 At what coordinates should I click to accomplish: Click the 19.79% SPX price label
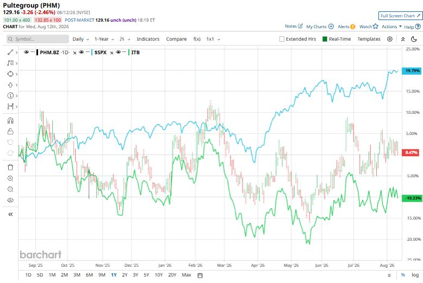[x=412, y=70]
